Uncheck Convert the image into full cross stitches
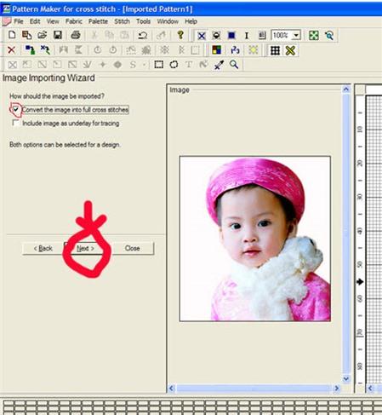 (16, 109)
